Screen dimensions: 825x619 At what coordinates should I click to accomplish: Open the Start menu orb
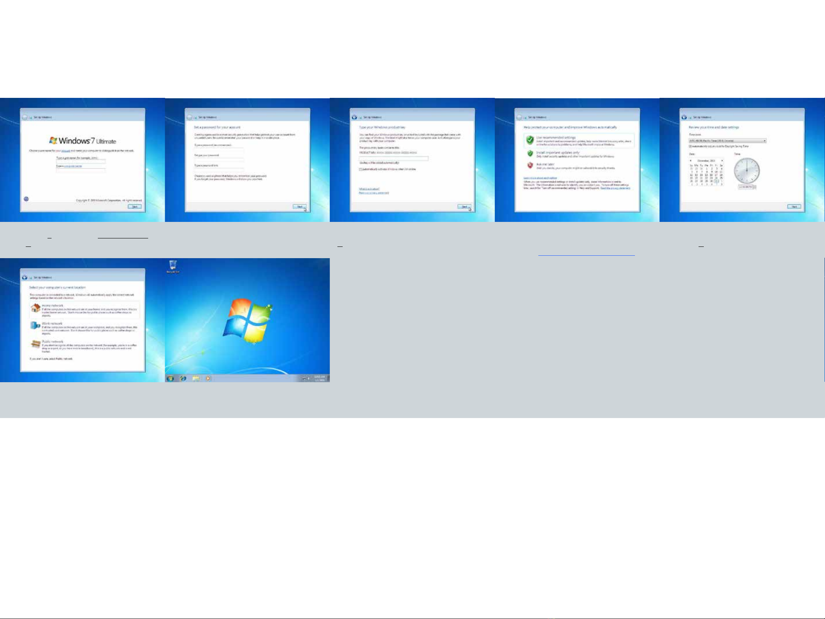tap(170, 379)
